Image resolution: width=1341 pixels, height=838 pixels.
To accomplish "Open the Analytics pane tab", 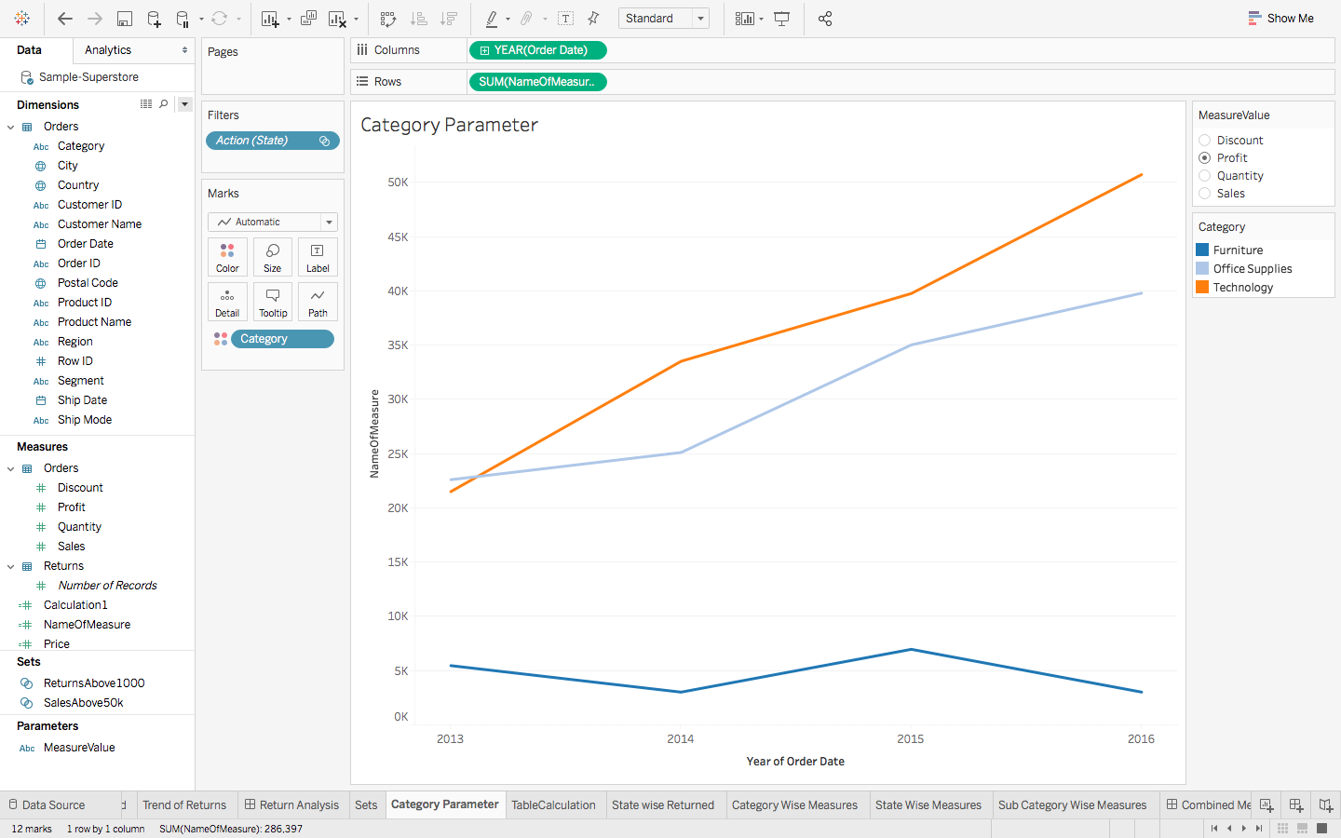I will click(x=108, y=50).
